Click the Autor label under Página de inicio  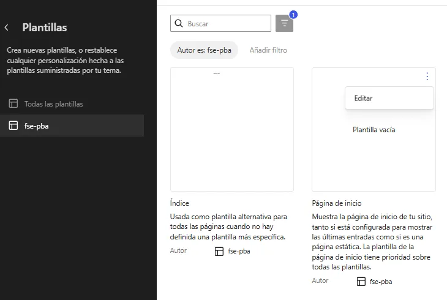click(x=320, y=280)
